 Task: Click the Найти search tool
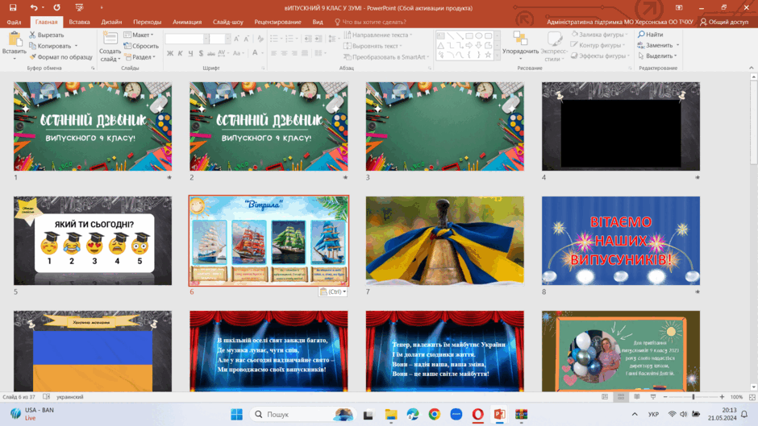click(651, 35)
